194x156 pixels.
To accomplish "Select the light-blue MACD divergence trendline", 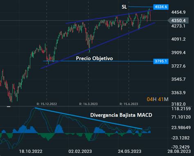I will [89, 118].
